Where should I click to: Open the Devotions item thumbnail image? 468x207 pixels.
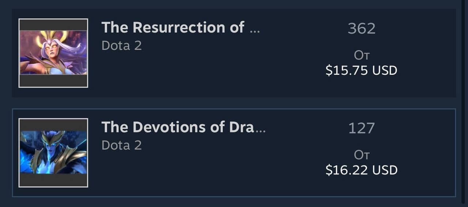pos(53,153)
